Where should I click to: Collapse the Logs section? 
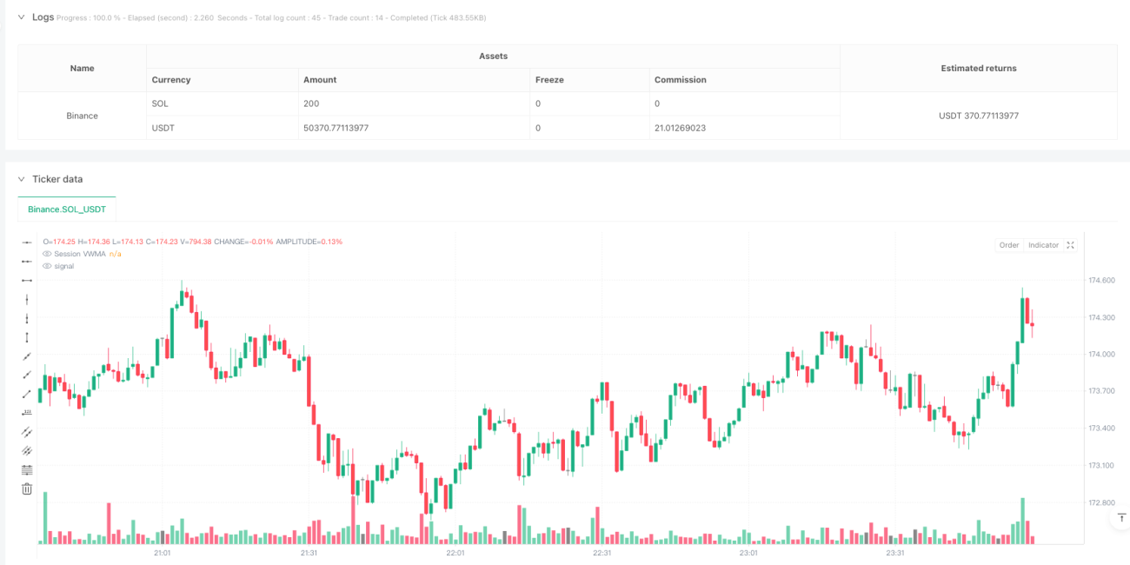point(22,17)
